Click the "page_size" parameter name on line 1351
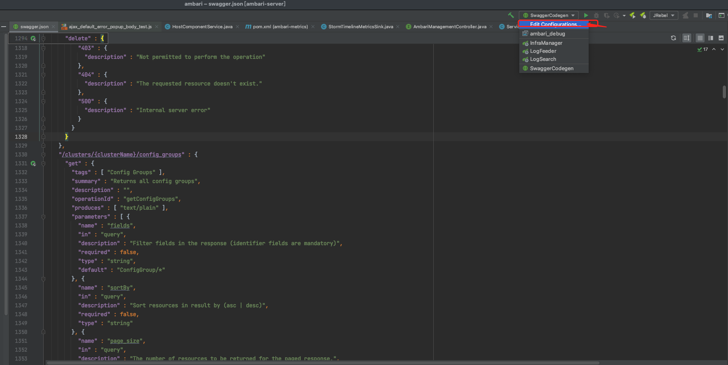728x365 pixels. pos(125,341)
